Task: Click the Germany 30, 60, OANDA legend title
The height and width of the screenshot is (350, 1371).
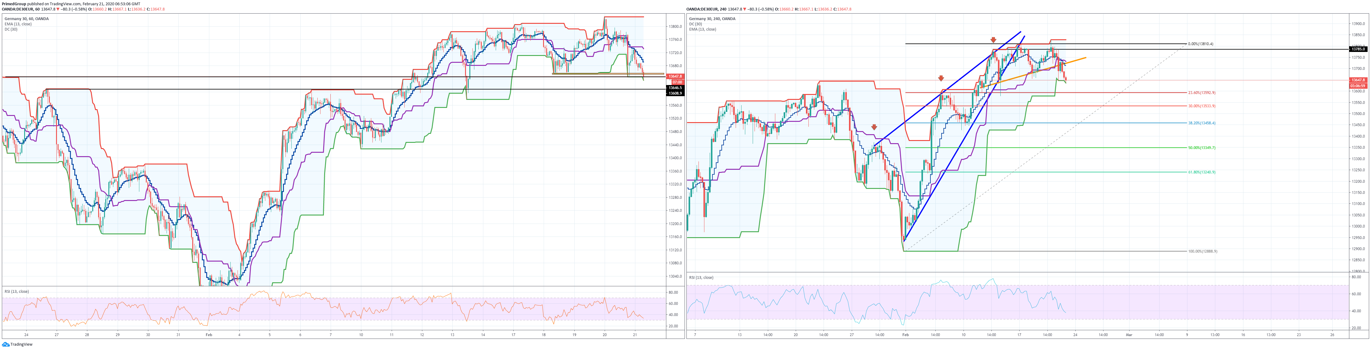Action: tap(27, 19)
